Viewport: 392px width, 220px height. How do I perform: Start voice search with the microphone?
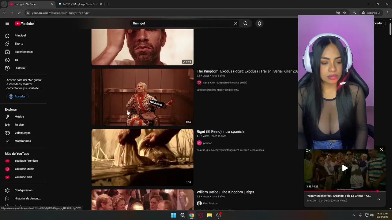(x=259, y=24)
